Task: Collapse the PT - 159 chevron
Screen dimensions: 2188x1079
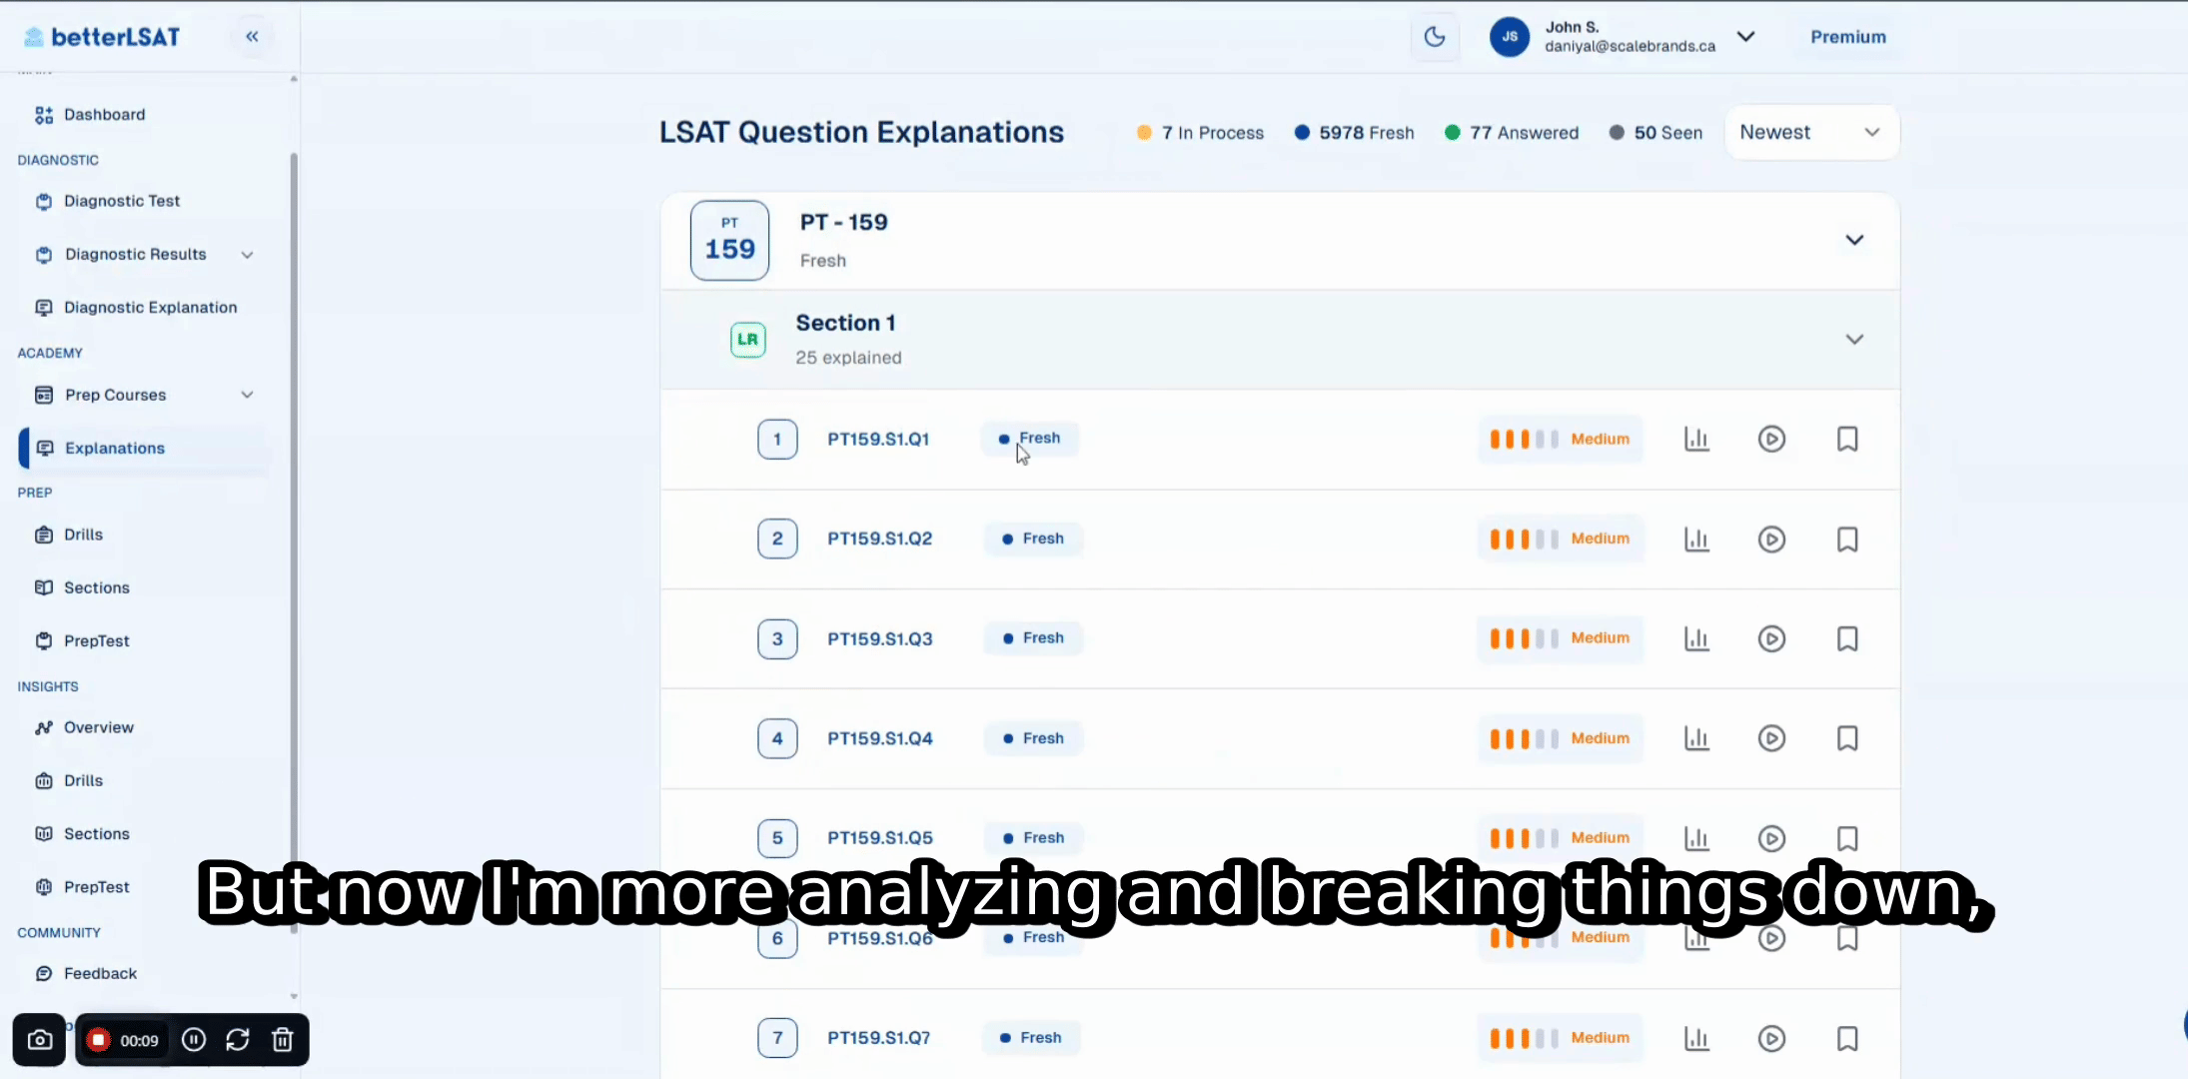Action: click(1854, 240)
